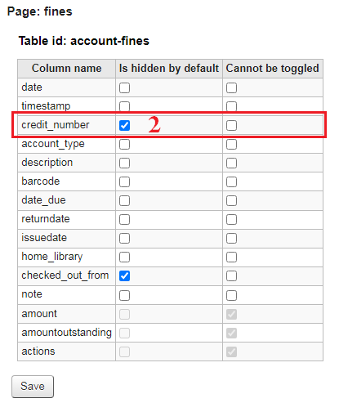Mark note column hidden by default
The image size is (339, 403).
(124, 295)
